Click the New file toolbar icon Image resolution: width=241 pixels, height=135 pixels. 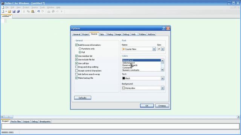(x=3, y=12)
